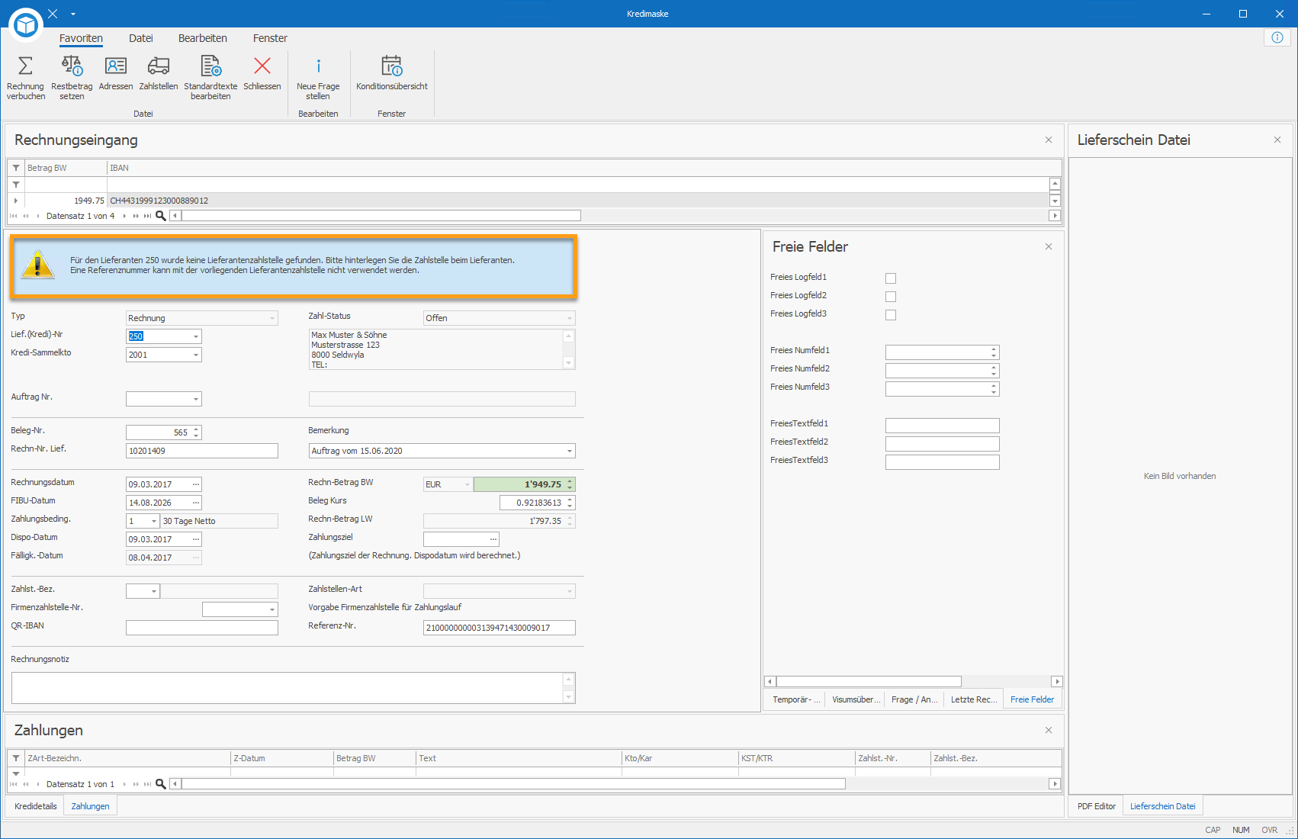Click the QR-IBAN input field
The image size is (1298, 839).
click(202, 628)
